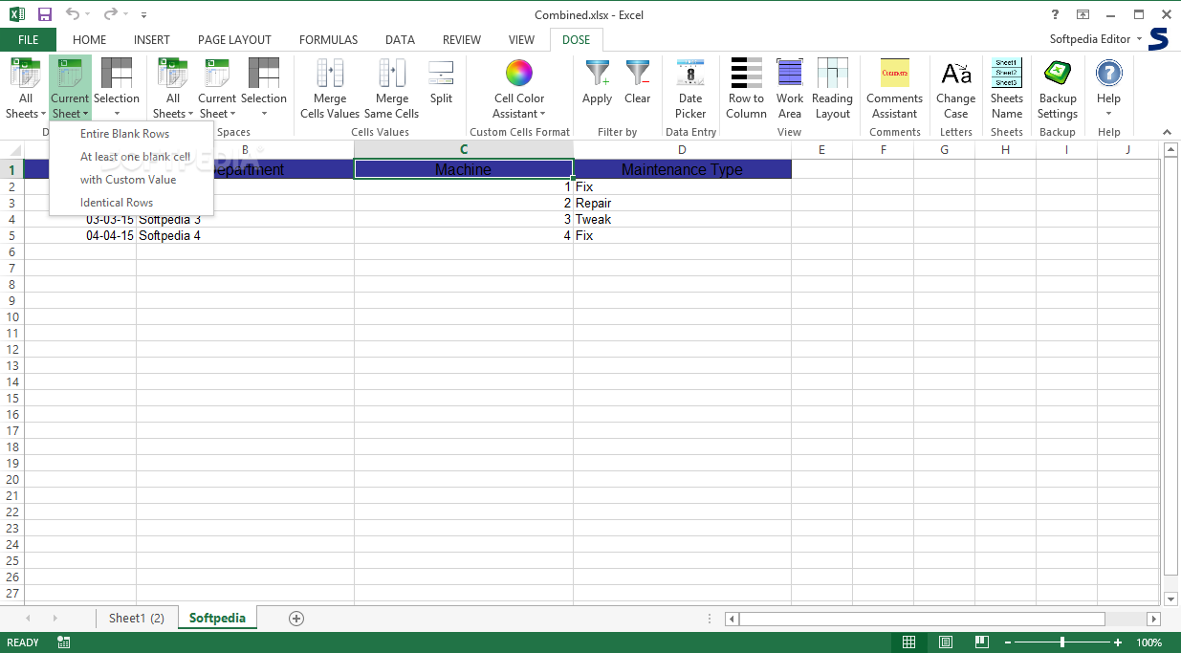Click the zoom slider handle
The width and height of the screenshot is (1181, 653).
pos(1062,642)
